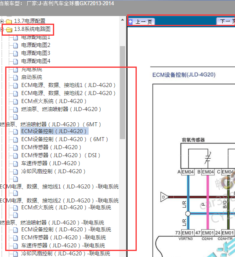Collapse the 13.8系统电路图 folder node
Viewport: 235px width, 257px height.
tap(2, 30)
